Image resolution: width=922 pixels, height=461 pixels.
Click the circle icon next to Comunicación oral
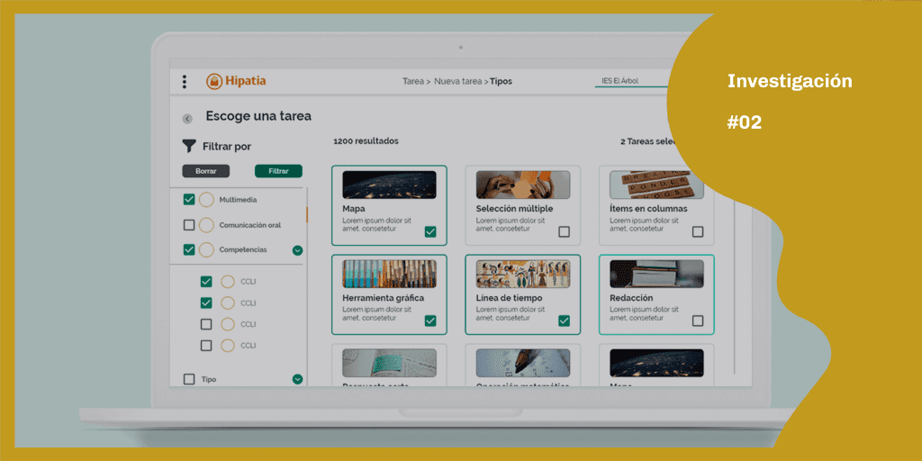click(206, 225)
